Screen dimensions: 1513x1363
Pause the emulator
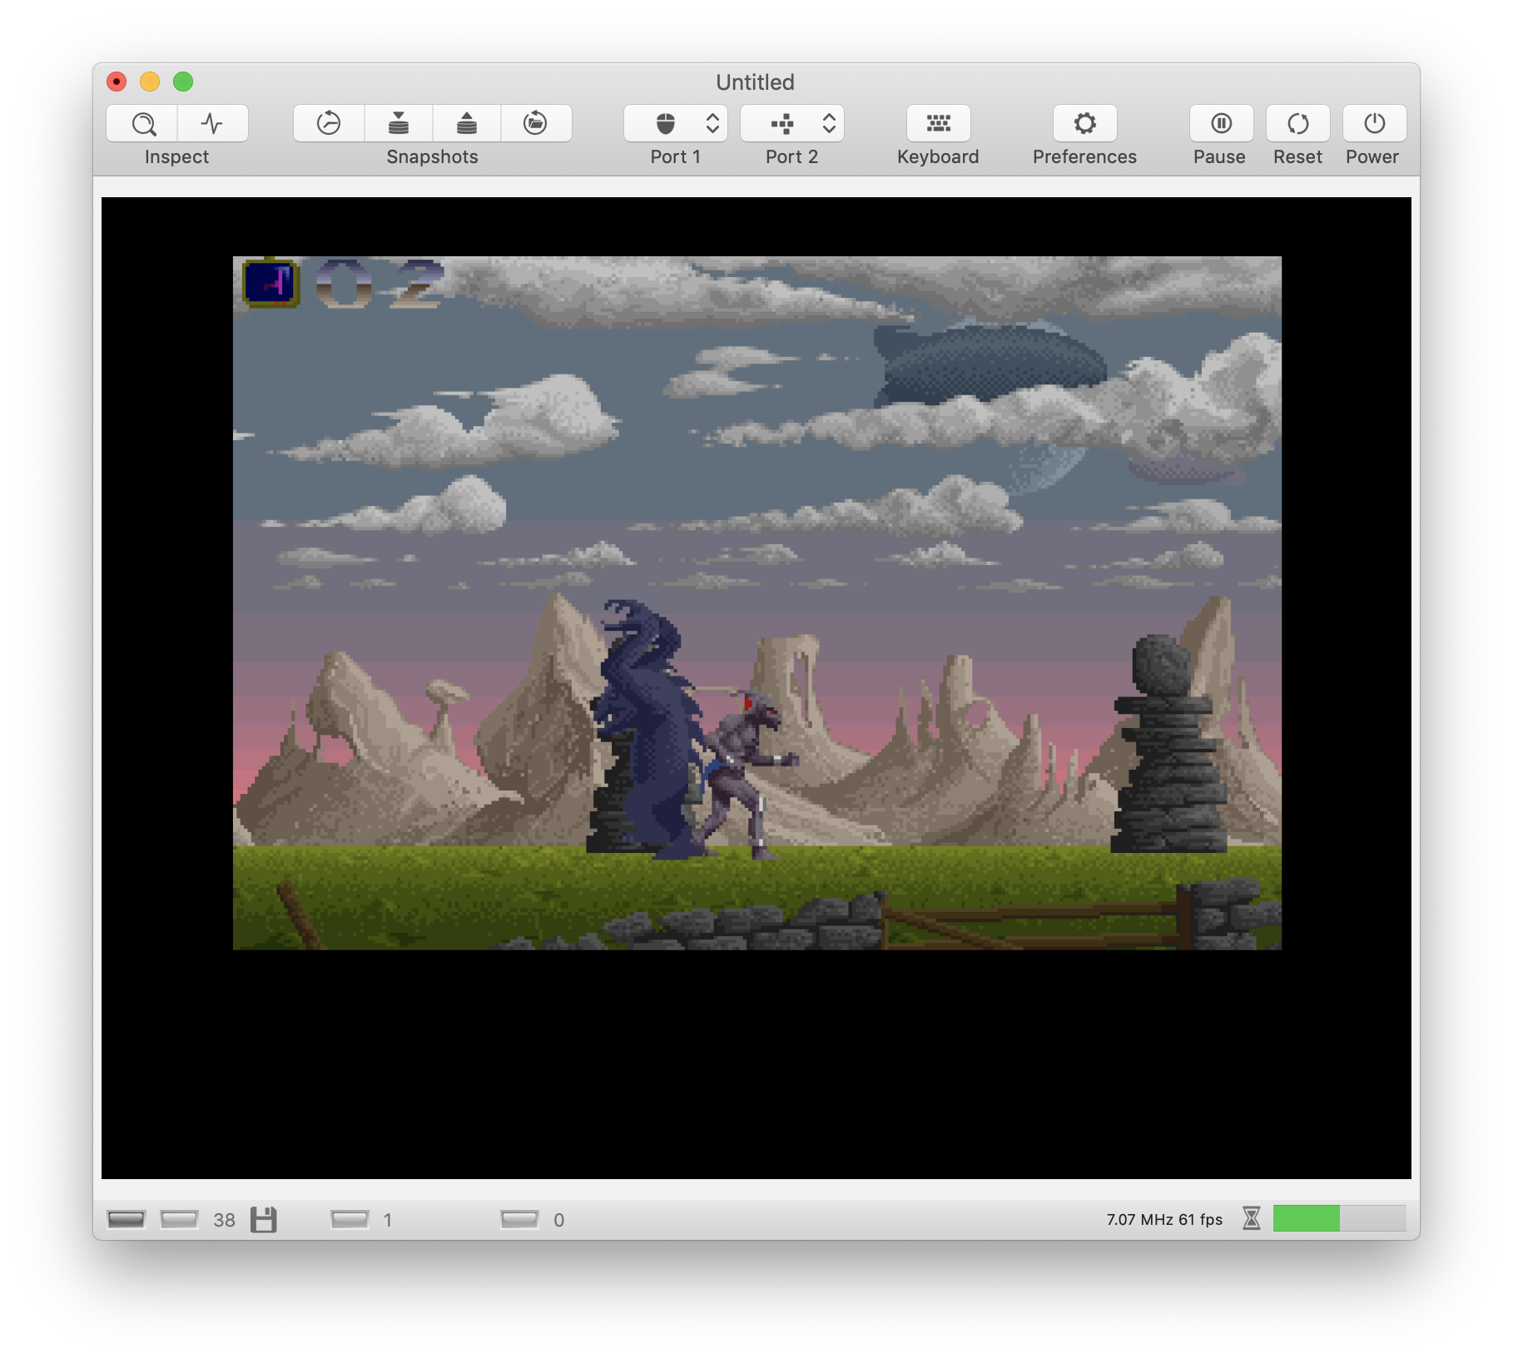1221,124
